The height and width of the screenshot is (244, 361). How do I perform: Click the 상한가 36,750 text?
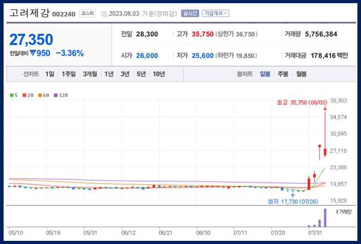237,34
